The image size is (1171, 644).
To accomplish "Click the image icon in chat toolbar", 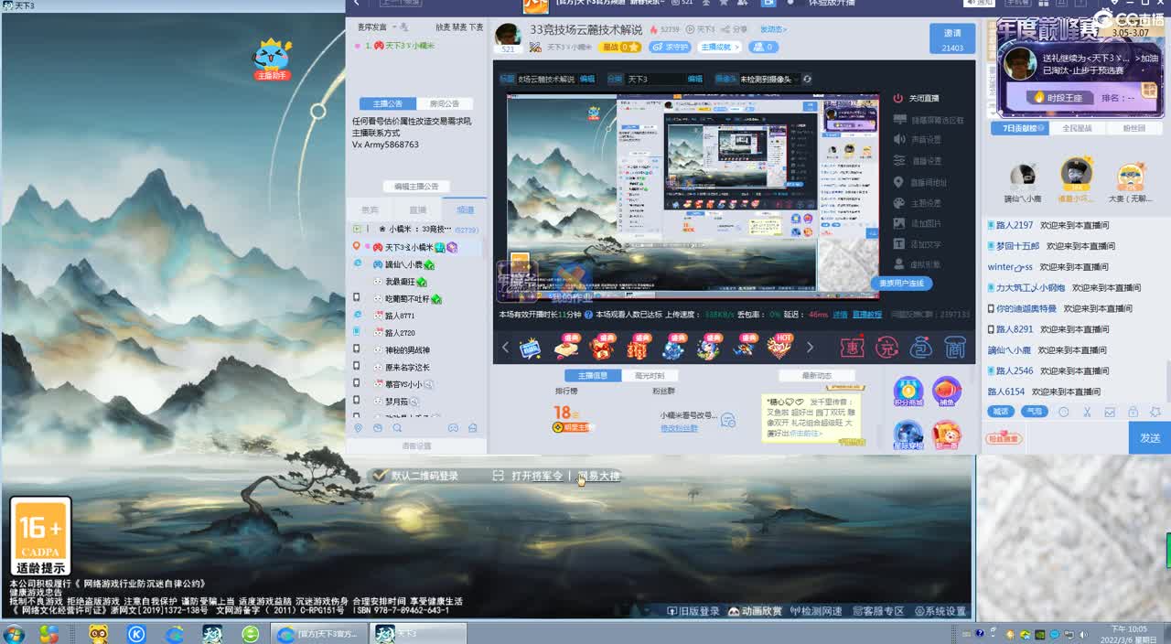I will [1110, 412].
